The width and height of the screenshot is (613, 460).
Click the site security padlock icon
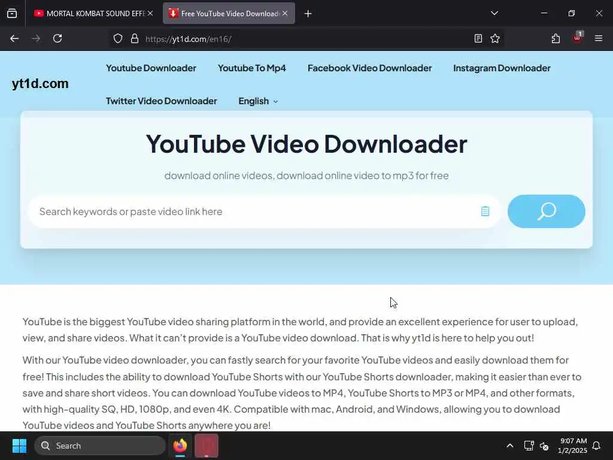[x=135, y=39]
